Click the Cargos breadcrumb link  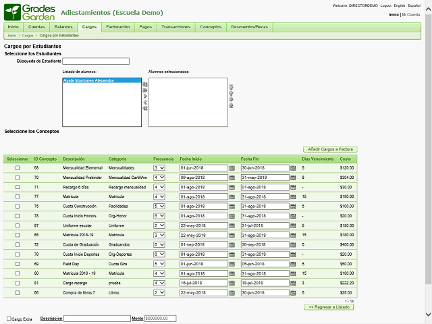tap(28, 36)
